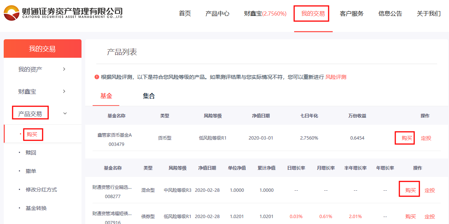Viewport: 449px width, 224px height.
Task: Open 财鑫宝(2.7560%) navigation item
Action: click(265, 14)
